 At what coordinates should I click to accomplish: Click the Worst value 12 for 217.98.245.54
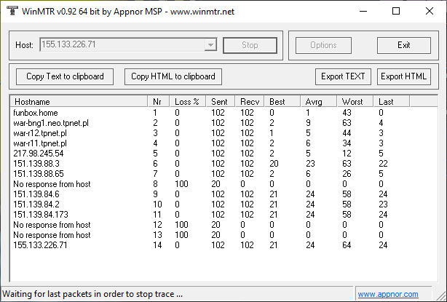point(347,154)
